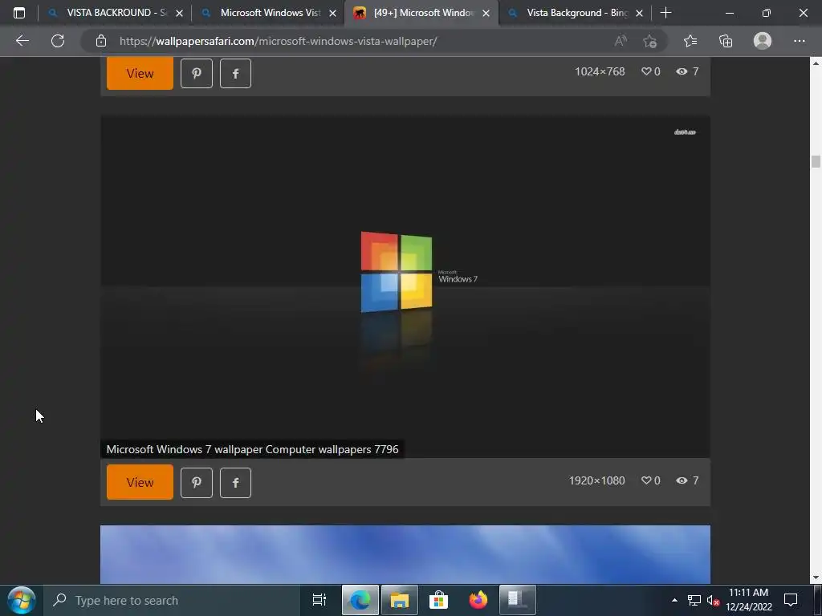Open the blue sky wallpaper thumbnail

click(x=405, y=554)
